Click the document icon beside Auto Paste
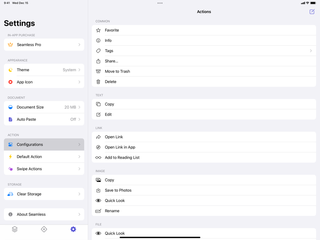 [11, 119]
